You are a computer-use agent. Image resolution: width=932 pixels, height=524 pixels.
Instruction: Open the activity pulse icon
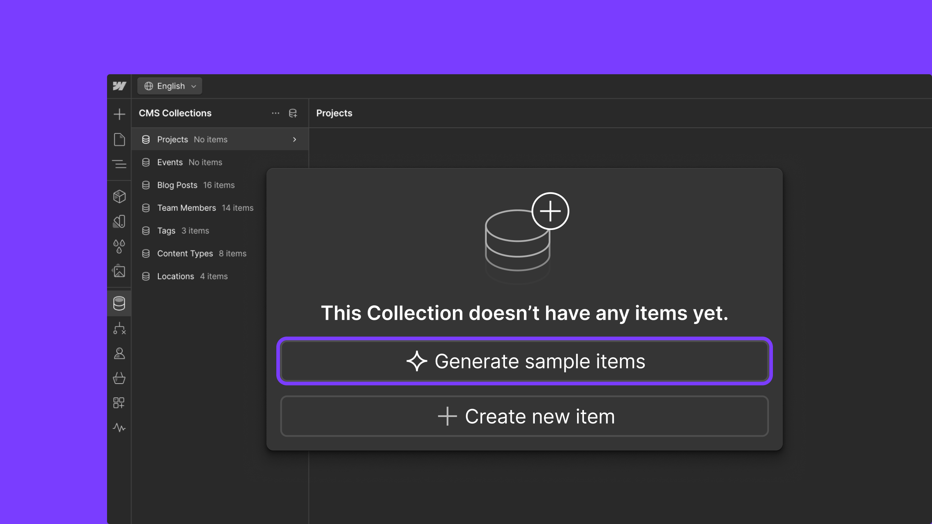coord(119,428)
